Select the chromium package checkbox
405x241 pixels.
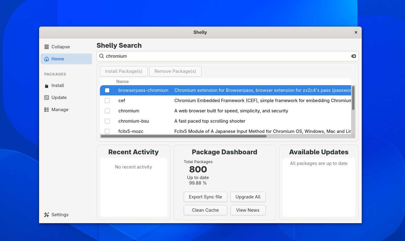[x=107, y=111]
